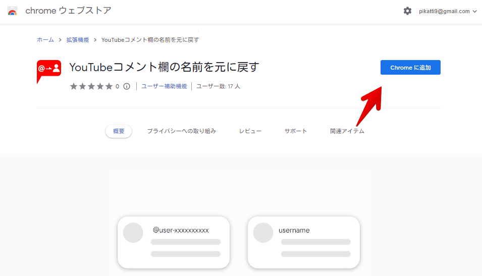Open the 拡張機能 breadcrumb link
This screenshot has height=276, width=482.
[x=78, y=40]
